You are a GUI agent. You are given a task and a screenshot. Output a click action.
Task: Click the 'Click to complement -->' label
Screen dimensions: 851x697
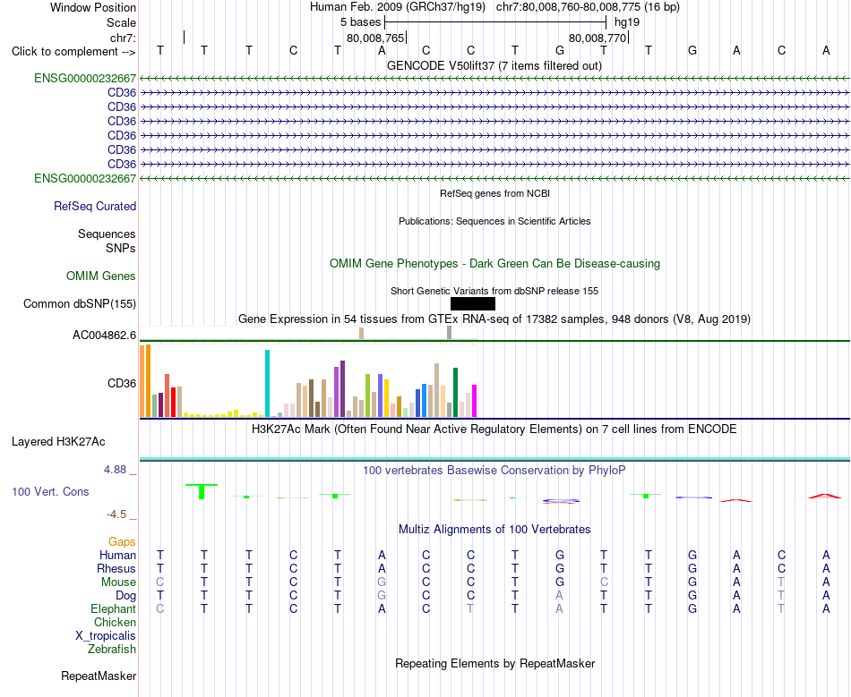(x=73, y=52)
